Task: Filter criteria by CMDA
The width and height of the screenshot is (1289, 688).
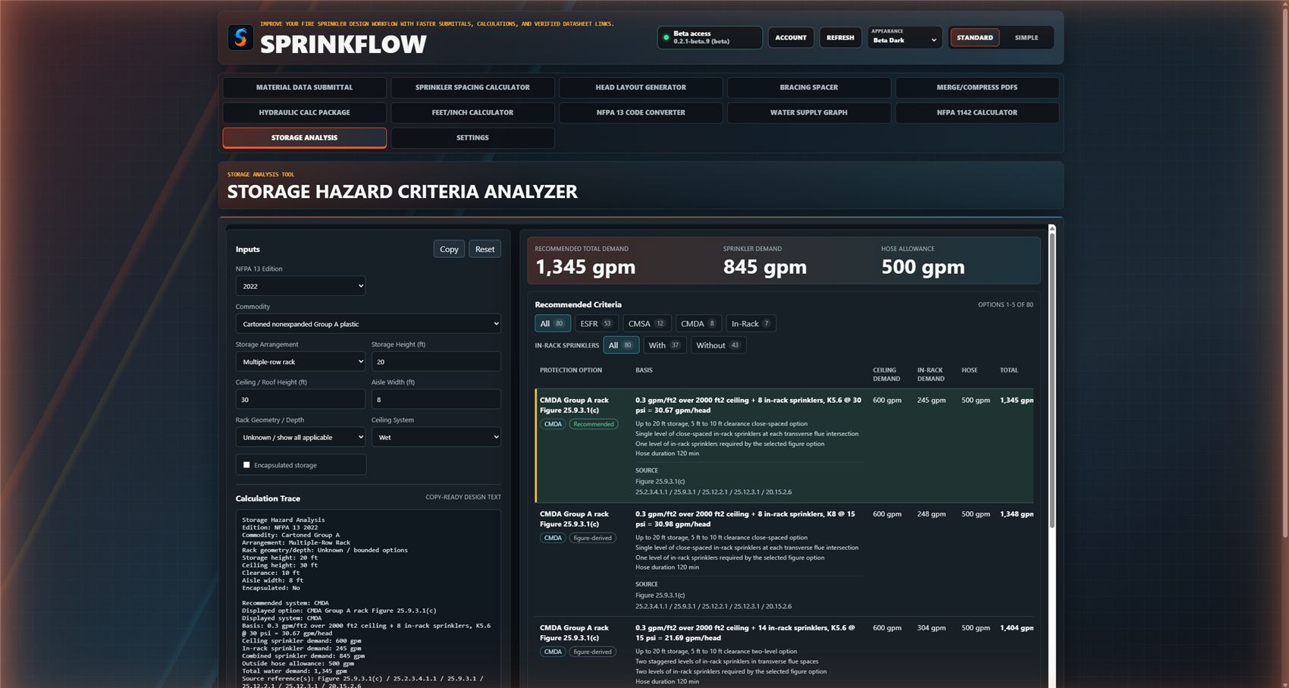Action: point(698,323)
